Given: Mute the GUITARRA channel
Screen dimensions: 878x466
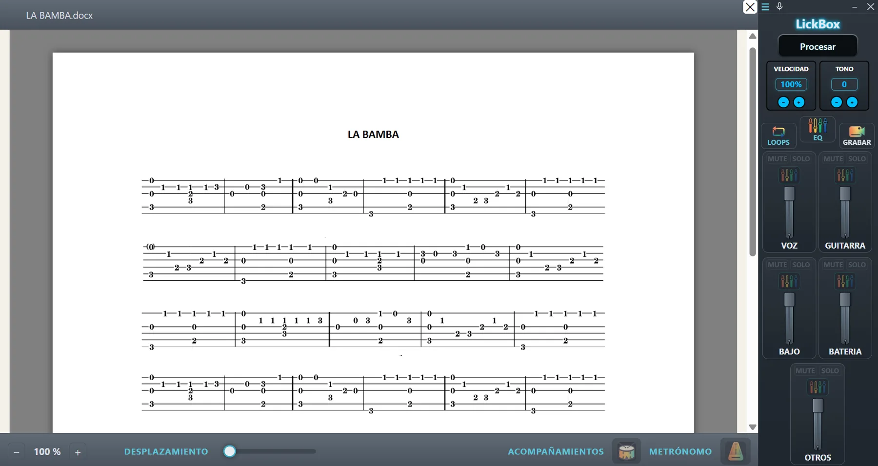Looking at the screenshot, I should coord(833,159).
